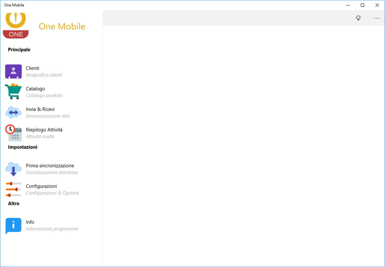The image size is (385, 267).
Task: Click the Riepilogo Attività calendar clock icon
Action: pos(13,133)
